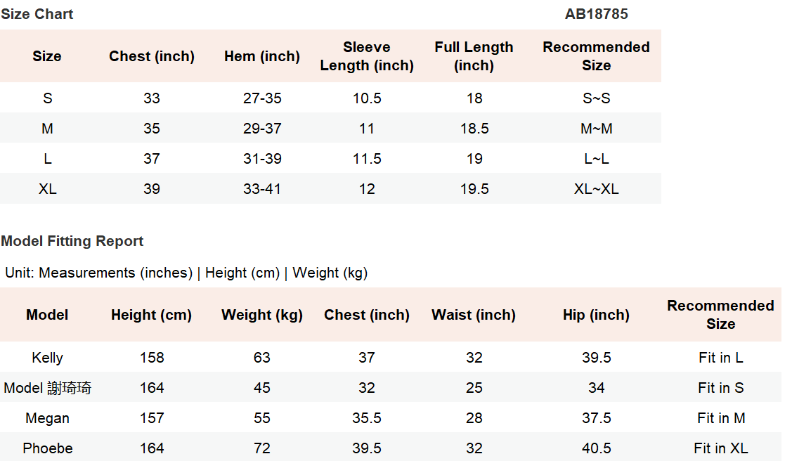Click the hem value 29-37
Image resolution: width=792 pixels, height=461 pixels.
coord(262,129)
